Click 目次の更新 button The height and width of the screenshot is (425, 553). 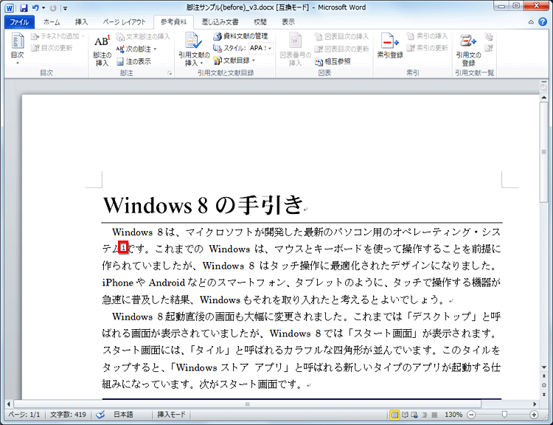tap(52, 48)
